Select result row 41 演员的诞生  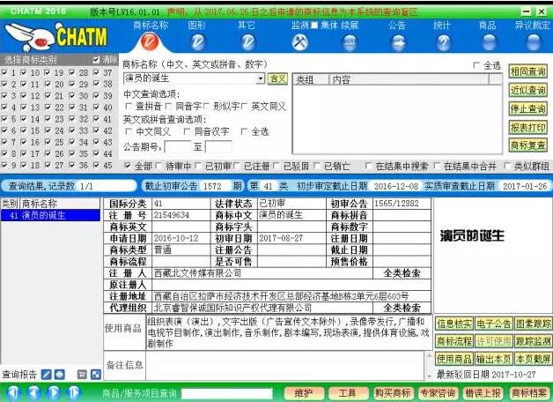pos(50,215)
